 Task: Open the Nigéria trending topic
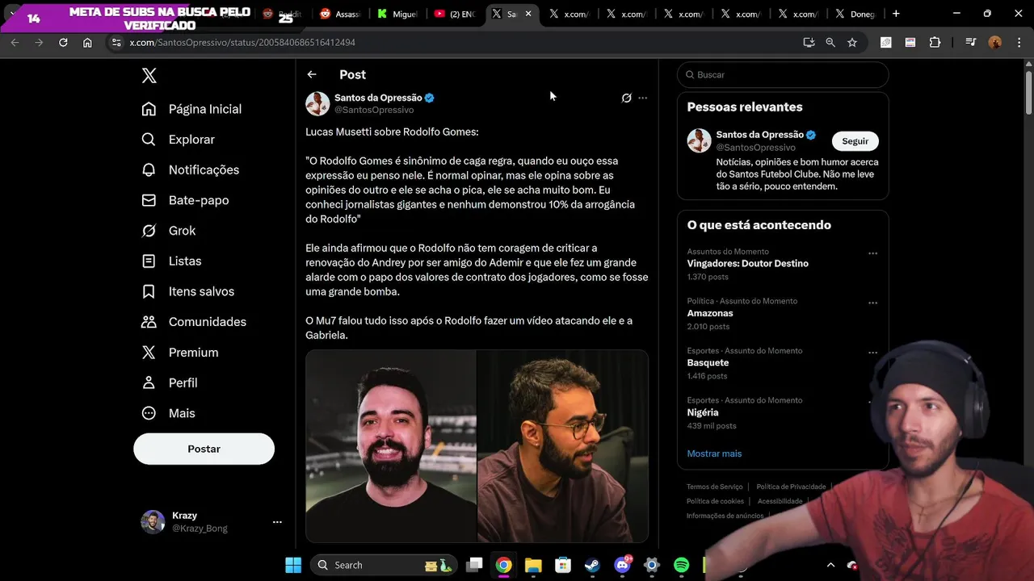(703, 412)
